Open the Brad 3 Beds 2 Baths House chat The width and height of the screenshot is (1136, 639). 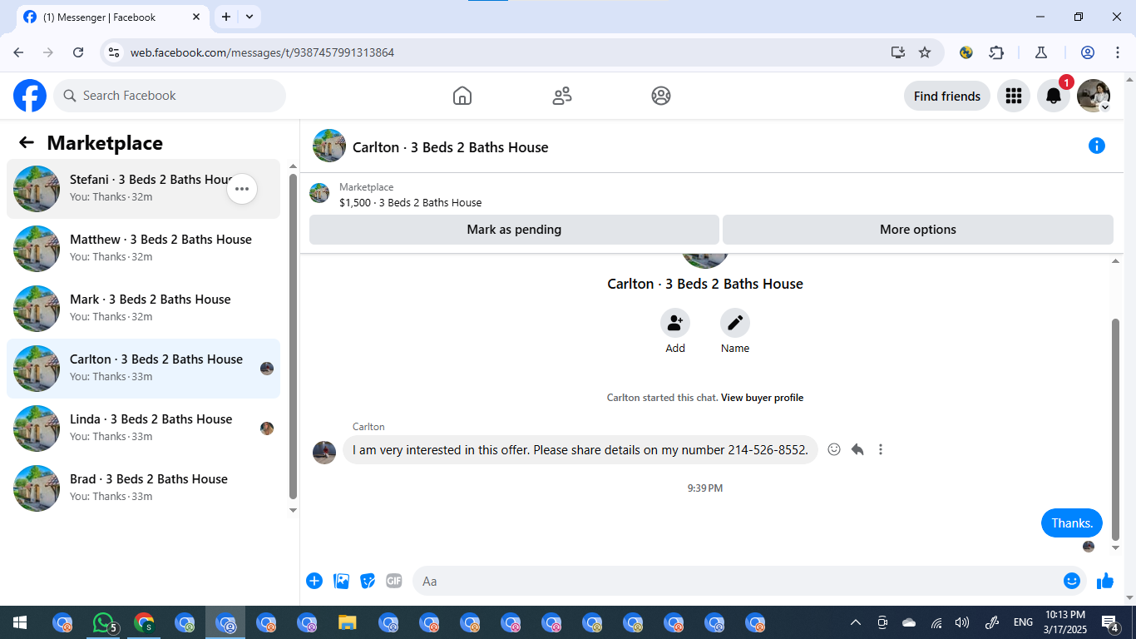coord(143,488)
